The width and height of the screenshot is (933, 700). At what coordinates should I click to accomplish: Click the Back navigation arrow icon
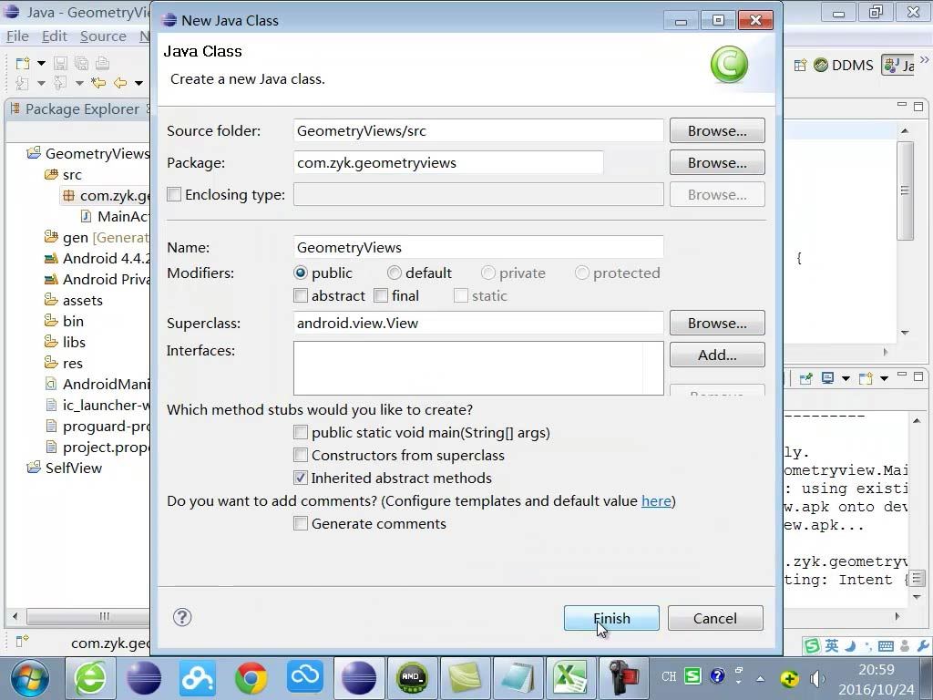click(x=120, y=83)
